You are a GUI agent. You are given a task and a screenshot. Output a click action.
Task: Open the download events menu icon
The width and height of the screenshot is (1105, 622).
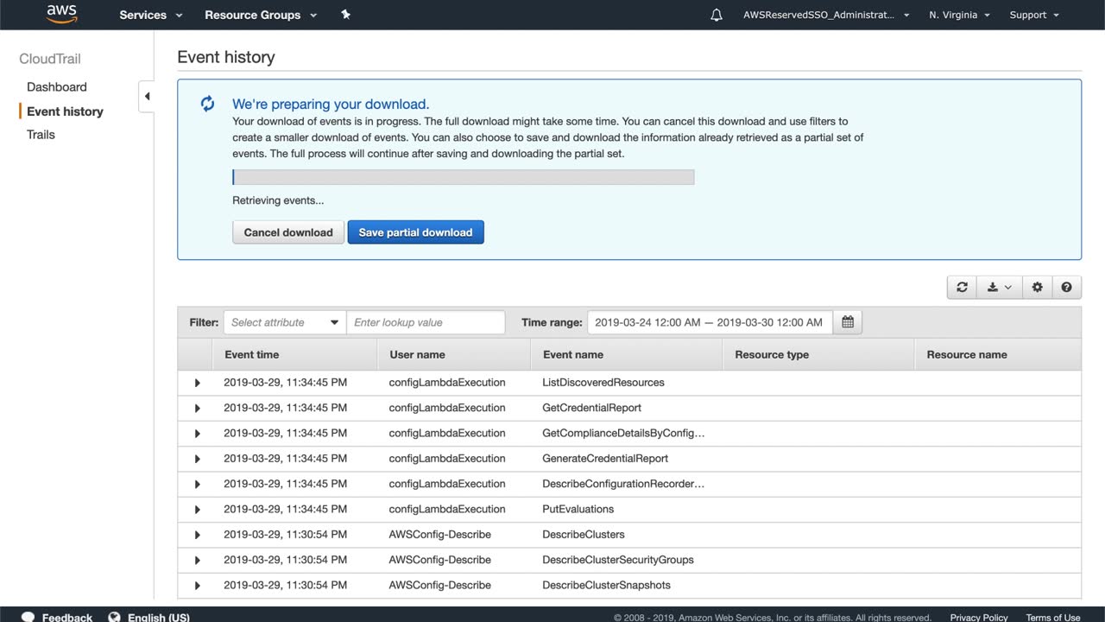pos(999,288)
